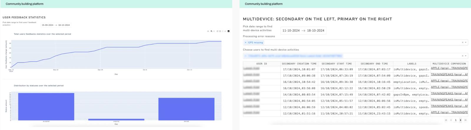This screenshot has width=471, height=130.
Task: Click secondary start time cell 12/10/2024,05:51:57
Action: pos(336,101)
